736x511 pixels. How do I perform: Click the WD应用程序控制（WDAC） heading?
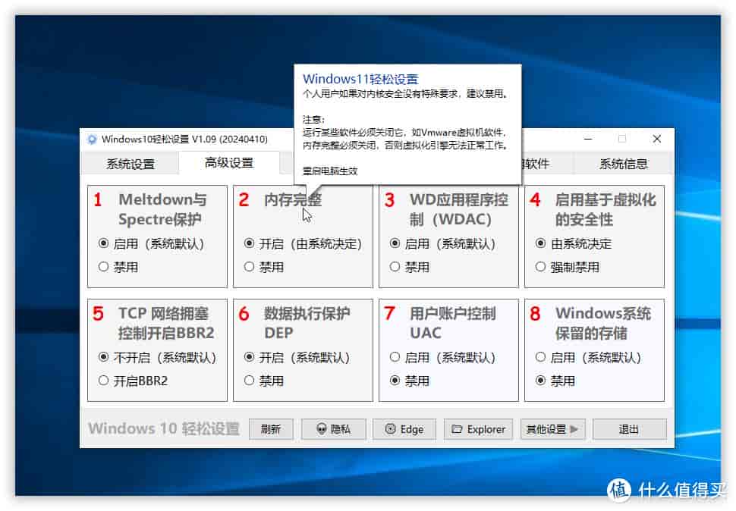tap(458, 209)
